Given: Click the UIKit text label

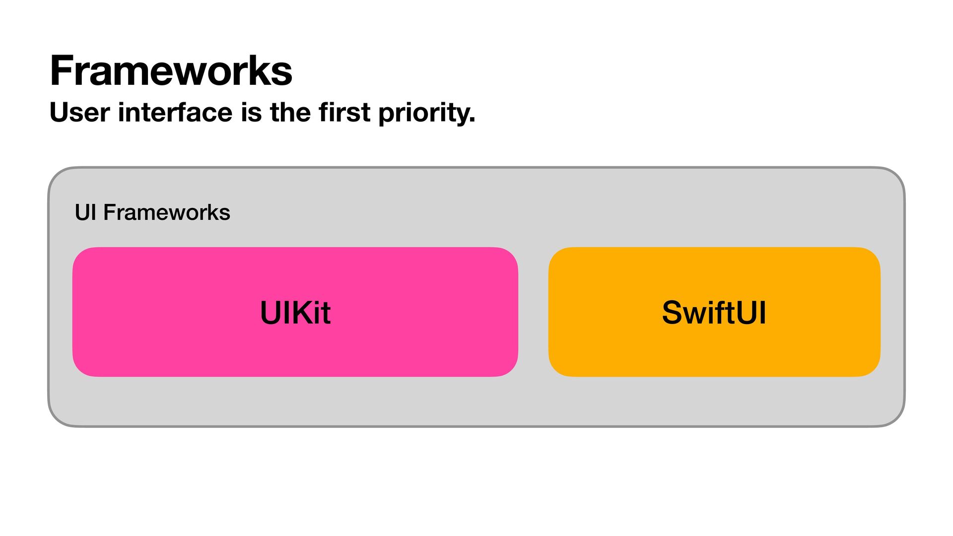Looking at the screenshot, I should 295,313.
